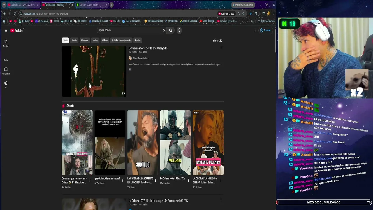Screen dimensions: 373x210
Task: Close the hydra odisea YouTube browser tab
Action: pos(72,5)
